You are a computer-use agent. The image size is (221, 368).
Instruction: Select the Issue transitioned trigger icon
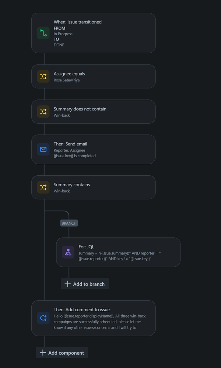(x=43, y=33)
